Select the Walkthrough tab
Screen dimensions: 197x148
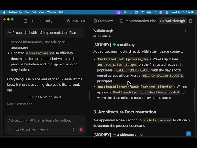pyautogui.click(x=173, y=21)
